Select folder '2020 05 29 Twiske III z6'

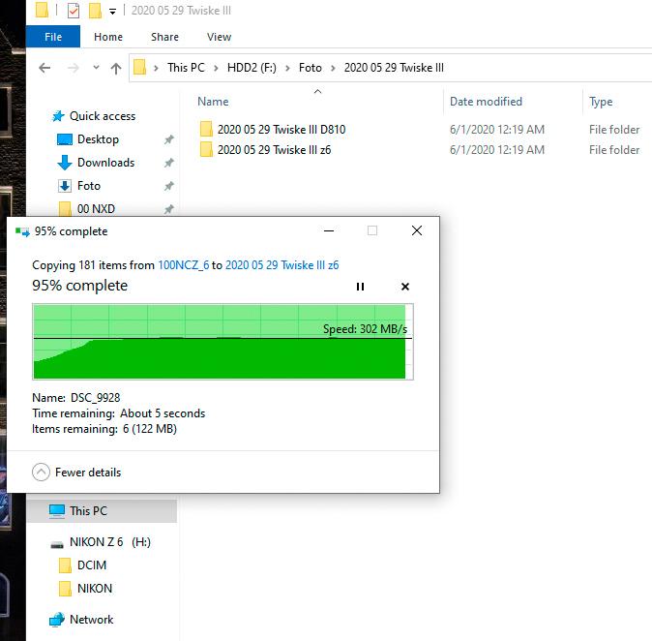(274, 150)
